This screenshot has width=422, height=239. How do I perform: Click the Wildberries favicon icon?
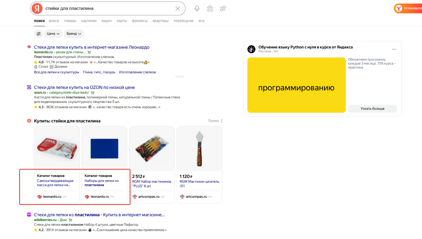(29, 214)
